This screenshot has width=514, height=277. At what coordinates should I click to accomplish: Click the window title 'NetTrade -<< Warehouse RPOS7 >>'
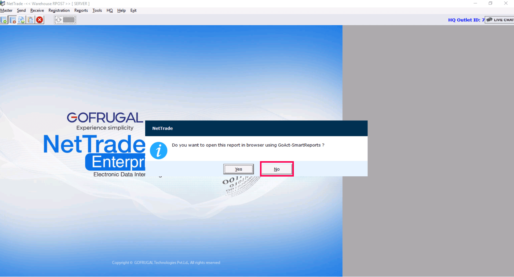point(48,4)
